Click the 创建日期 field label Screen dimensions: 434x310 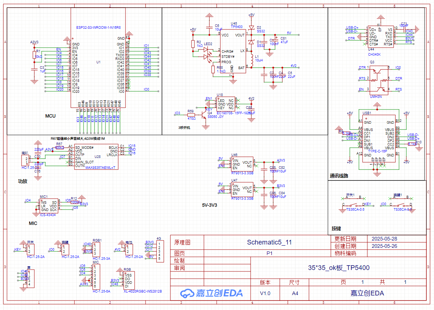tap(345, 246)
